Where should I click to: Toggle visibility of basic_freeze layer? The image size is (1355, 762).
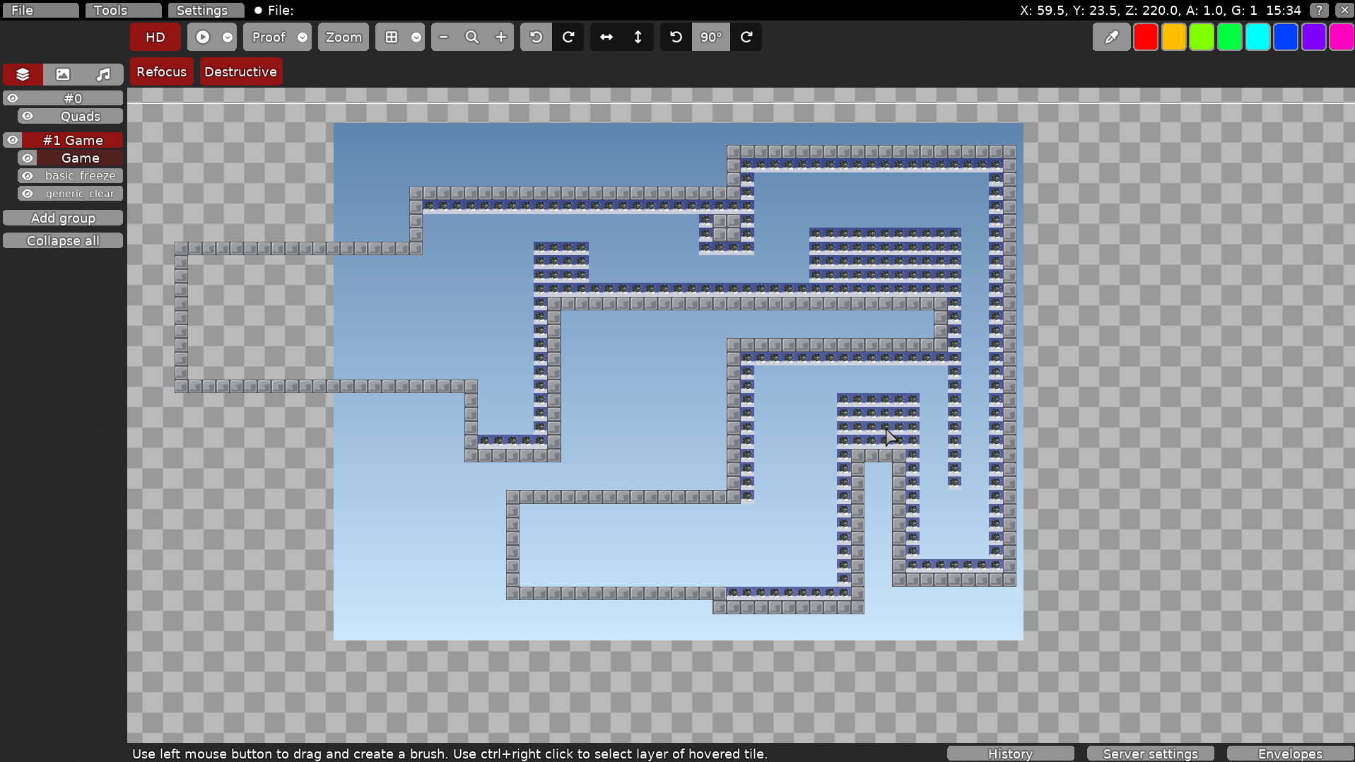point(28,175)
